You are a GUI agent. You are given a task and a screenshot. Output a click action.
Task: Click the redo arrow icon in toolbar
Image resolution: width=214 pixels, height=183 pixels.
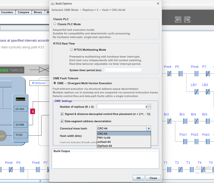coord(187,20)
